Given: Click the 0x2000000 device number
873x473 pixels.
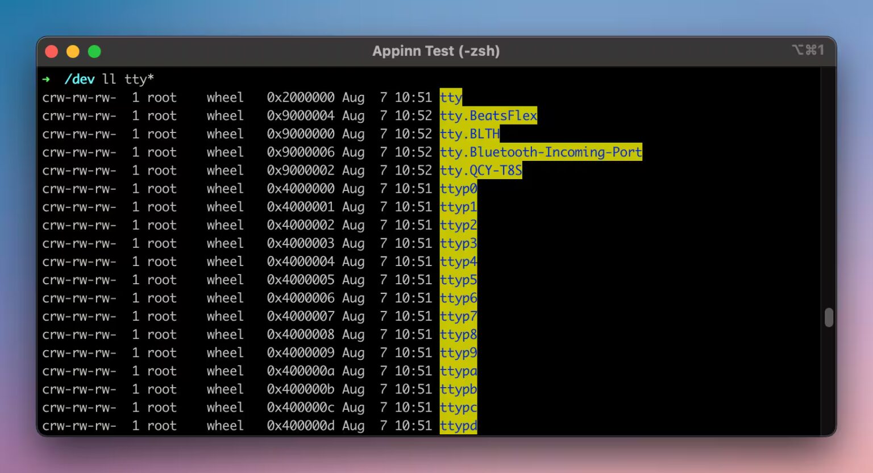Looking at the screenshot, I should (300, 97).
